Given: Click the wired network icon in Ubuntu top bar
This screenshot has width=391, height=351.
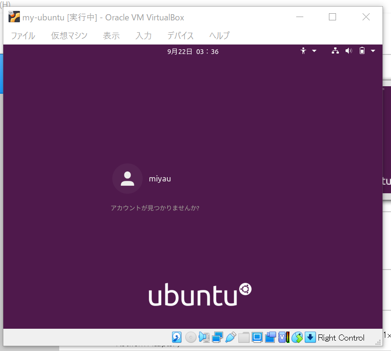Looking at the screenshot, I should 335,51.
